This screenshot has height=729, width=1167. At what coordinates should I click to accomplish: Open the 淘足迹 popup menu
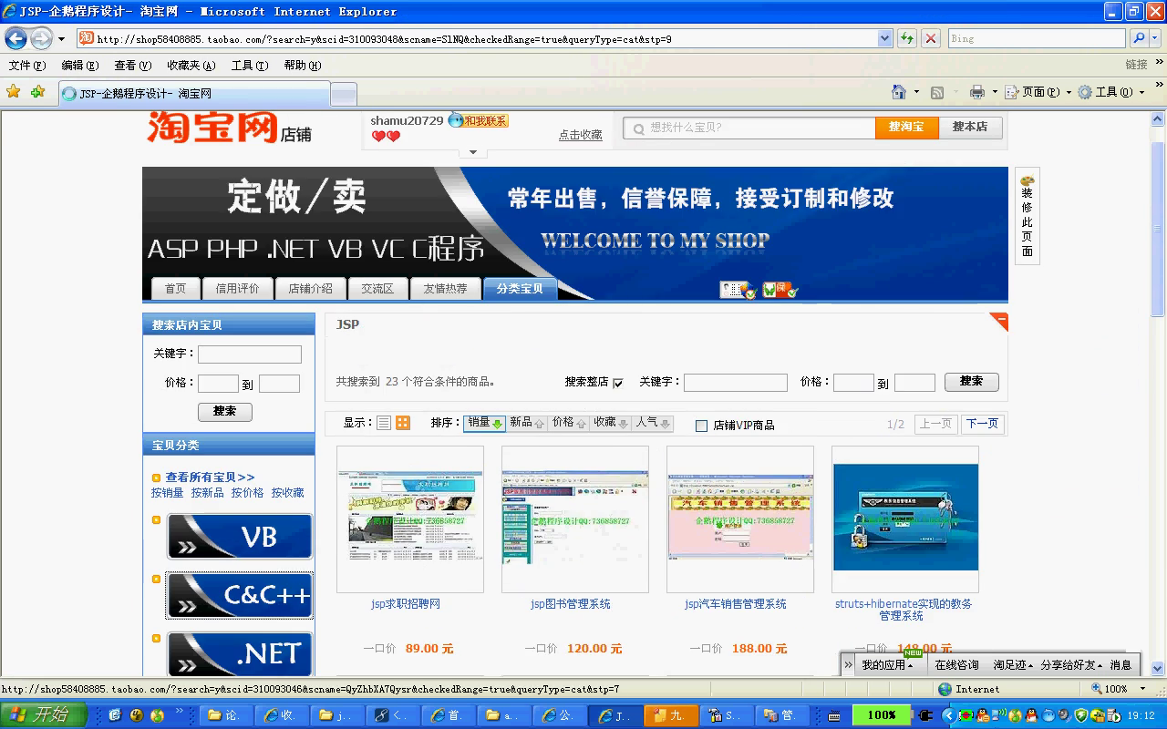[1013, 665]
